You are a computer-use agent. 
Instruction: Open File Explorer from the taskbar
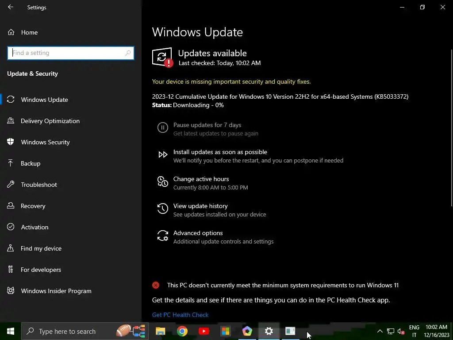click(160, 331)
